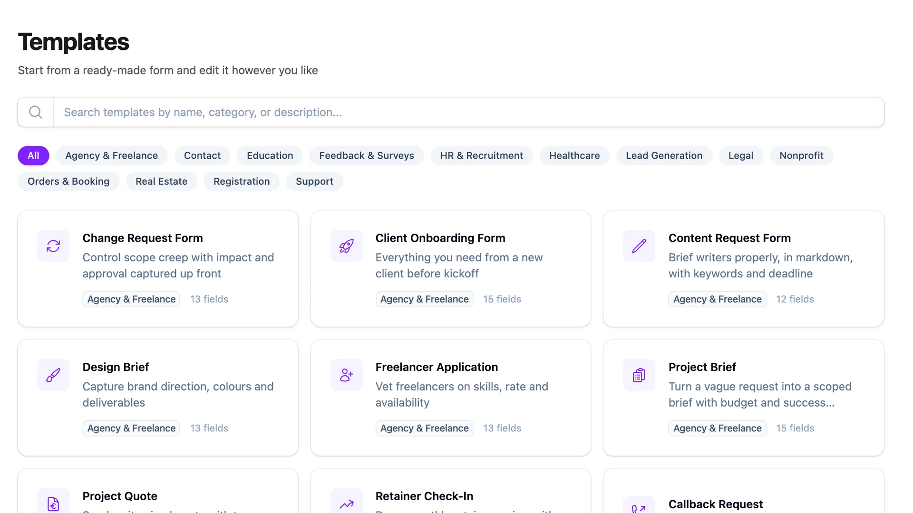
Task: Open the Project Brief title
Action: coord(702,367)
